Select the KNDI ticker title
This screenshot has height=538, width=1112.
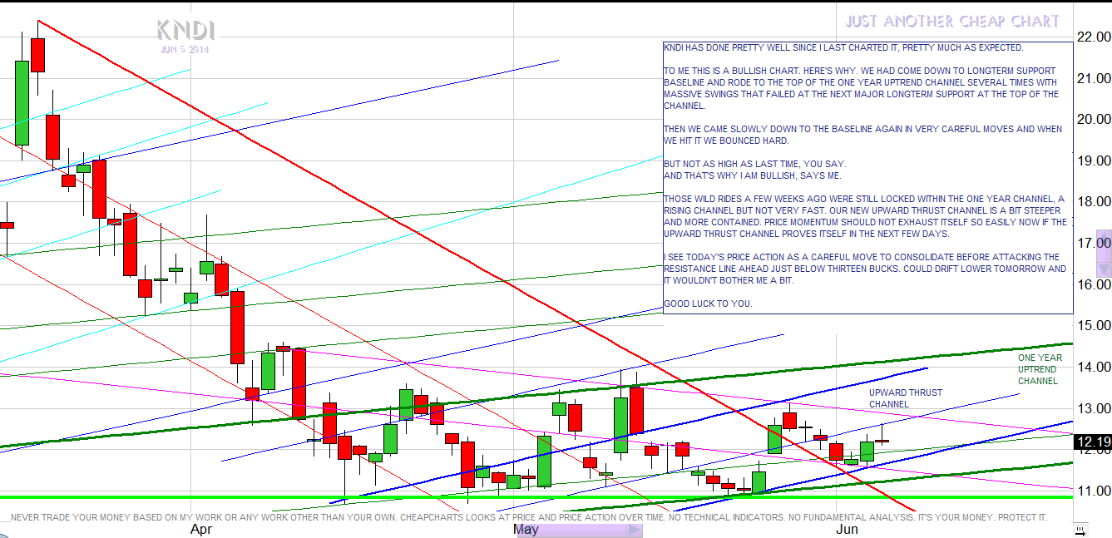click(185, 31)
